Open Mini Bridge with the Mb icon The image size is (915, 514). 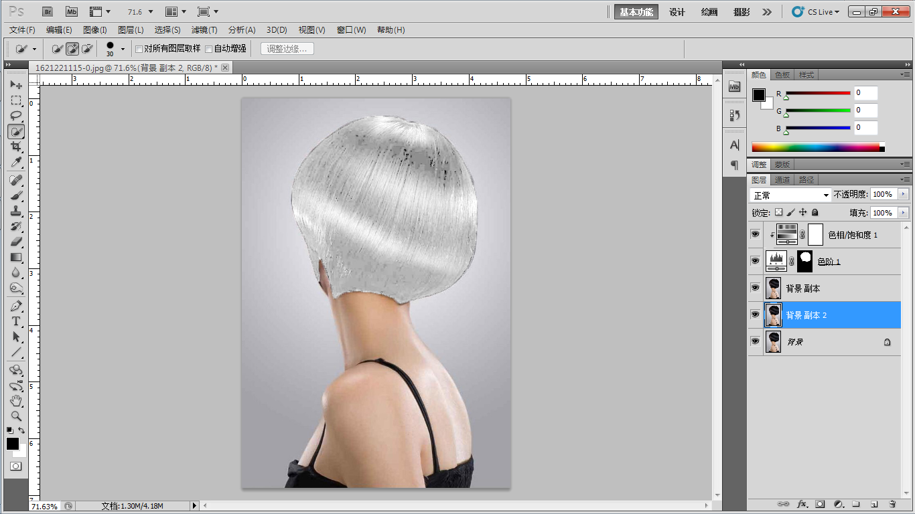[x=72, y=11]
